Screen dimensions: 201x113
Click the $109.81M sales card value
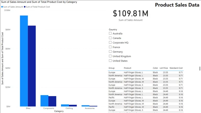(131, 13)
